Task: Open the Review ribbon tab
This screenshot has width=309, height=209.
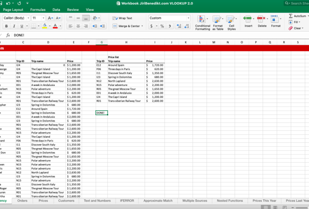Action: (x=73, y=10)
